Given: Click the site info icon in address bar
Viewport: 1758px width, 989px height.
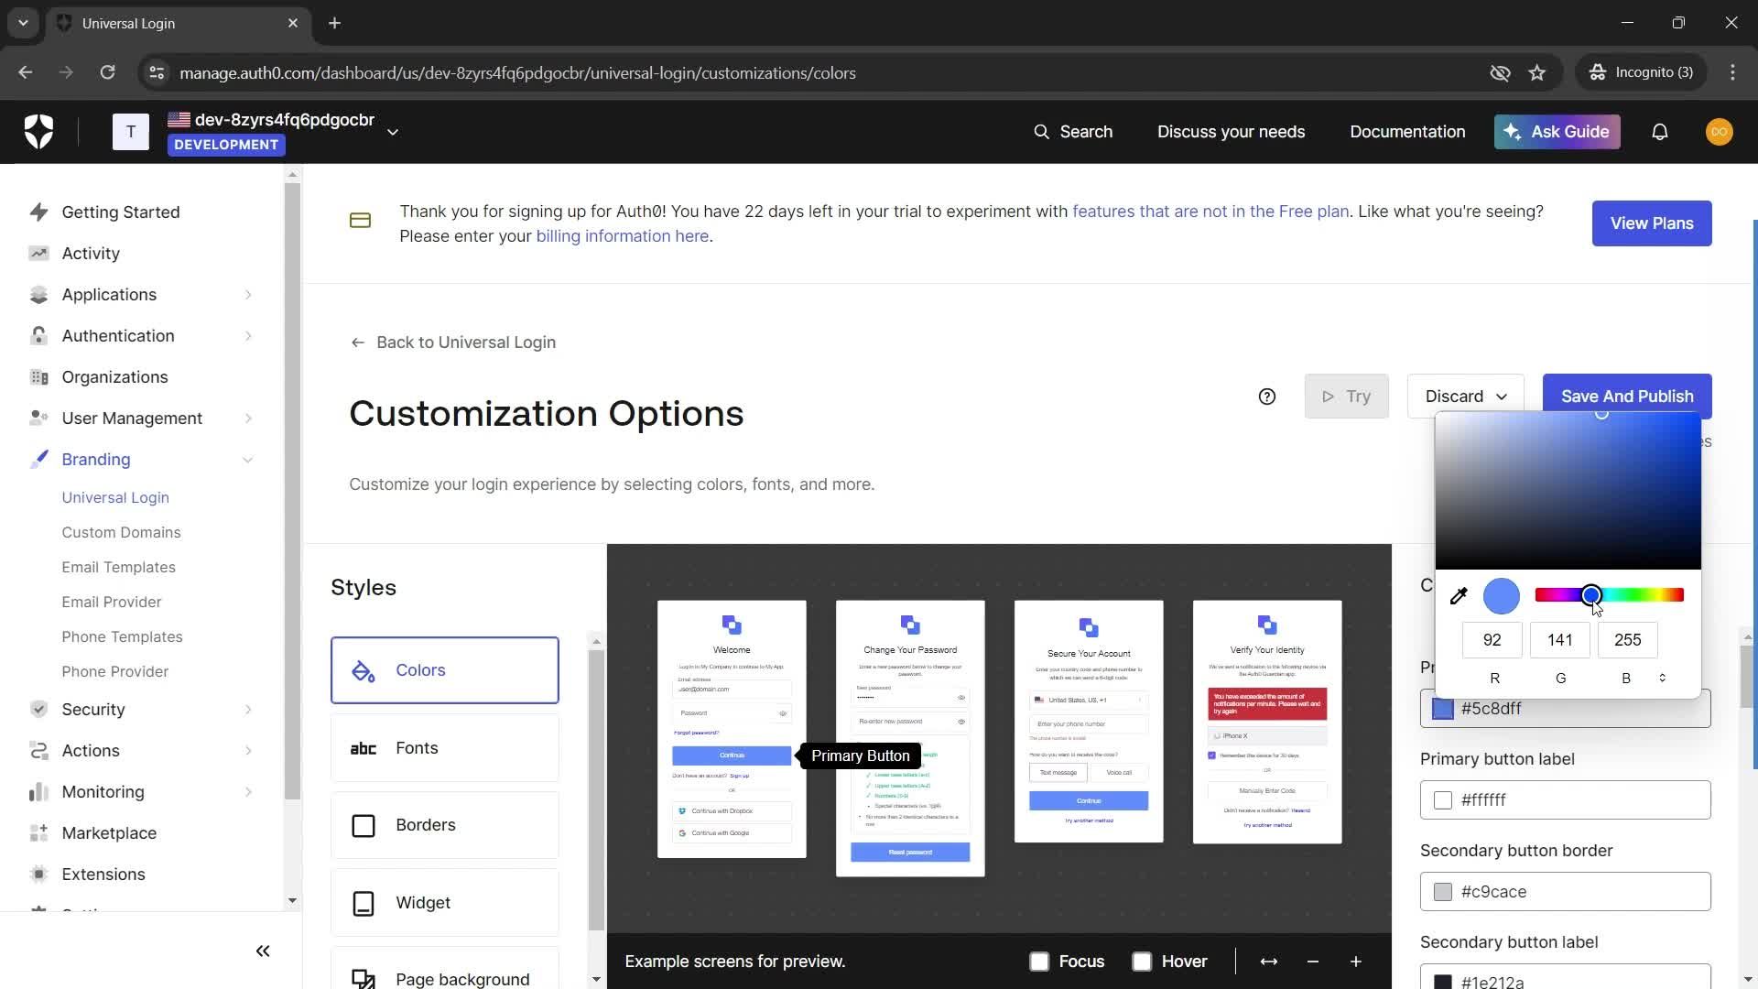Looking at the screenshot, I should point(157,72).
